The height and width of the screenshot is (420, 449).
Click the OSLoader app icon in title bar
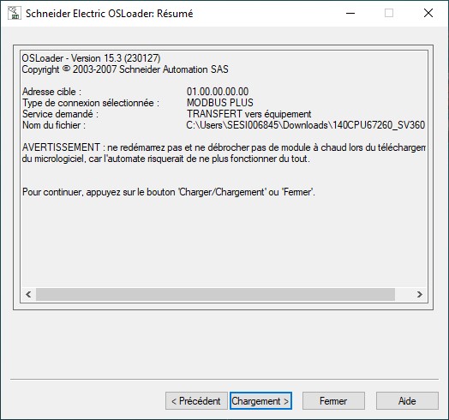pyautogui.click(x=14, y=13)
